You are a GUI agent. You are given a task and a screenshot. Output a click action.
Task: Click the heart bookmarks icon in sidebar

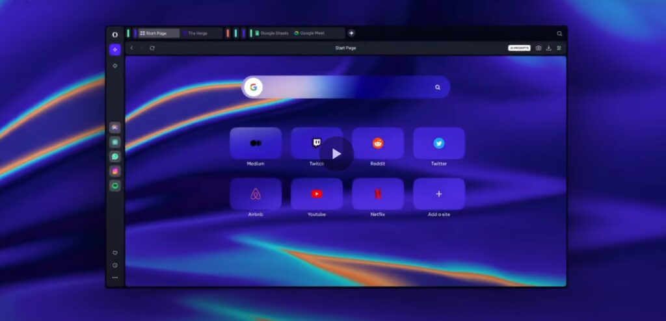pos(115,253)
